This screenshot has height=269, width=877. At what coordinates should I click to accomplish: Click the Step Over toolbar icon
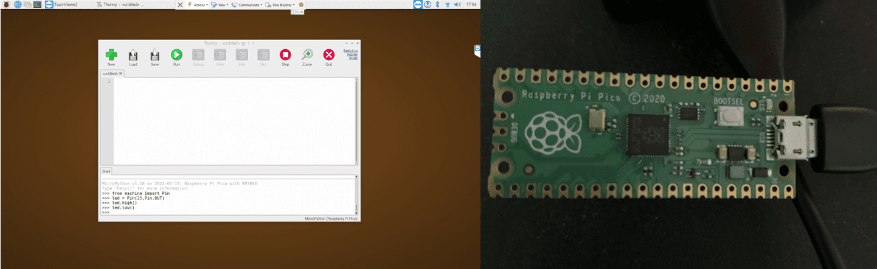[x=220, y=55]
